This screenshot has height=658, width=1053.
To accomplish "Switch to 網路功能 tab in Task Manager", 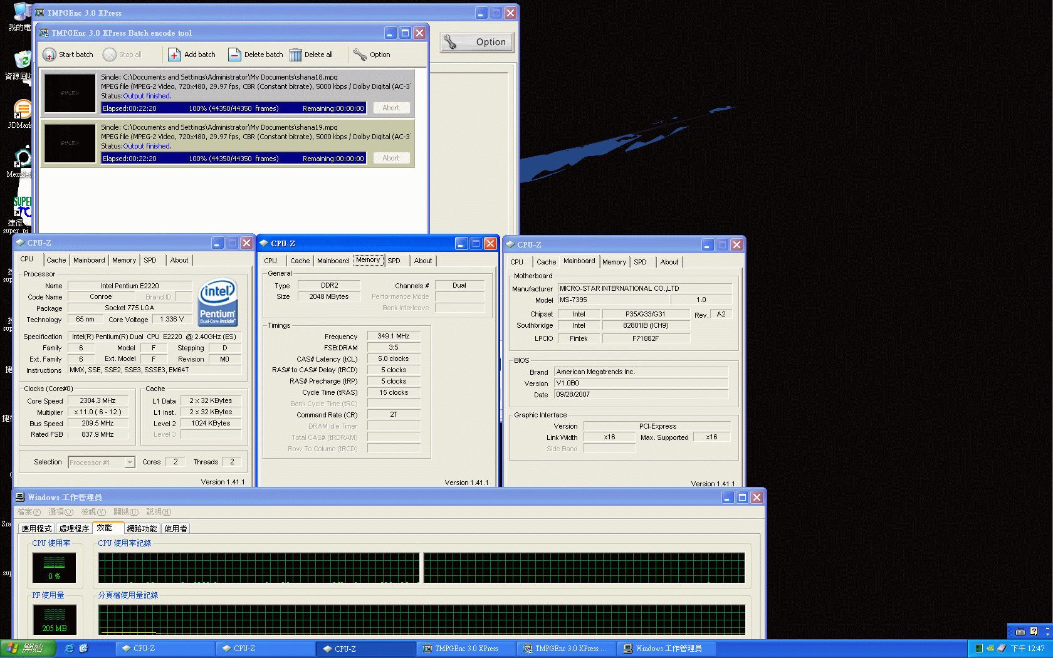I will pos(142,529).
